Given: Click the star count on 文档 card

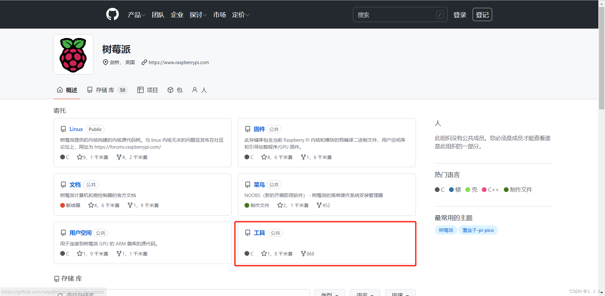Looking at the screenshot, I should click(104, 206).
